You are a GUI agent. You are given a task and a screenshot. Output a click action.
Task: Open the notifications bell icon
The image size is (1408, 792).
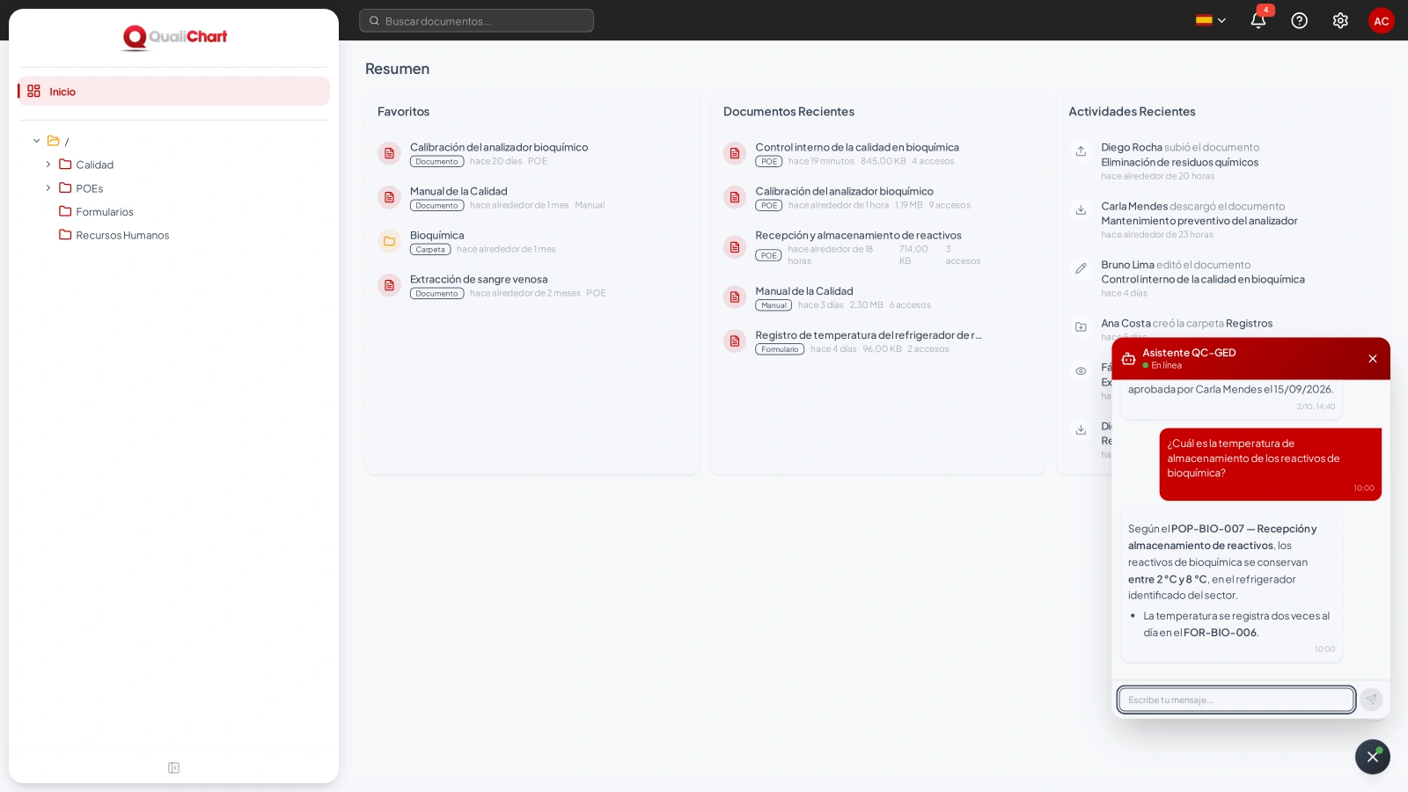[1258, 20]
